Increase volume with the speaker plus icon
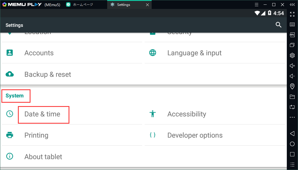The height and width of the screenshot is (170, 298). coord(292,66)
